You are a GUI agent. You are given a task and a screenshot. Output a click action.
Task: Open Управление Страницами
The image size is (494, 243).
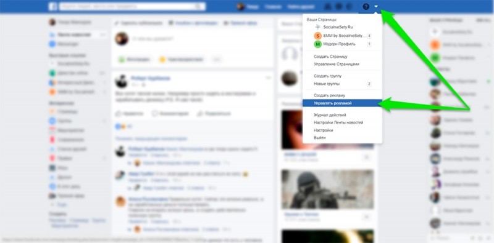tap(337, 64)
